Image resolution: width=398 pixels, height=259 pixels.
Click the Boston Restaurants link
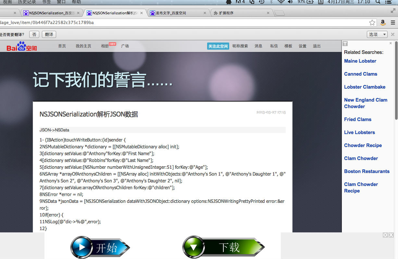[367, 171]
